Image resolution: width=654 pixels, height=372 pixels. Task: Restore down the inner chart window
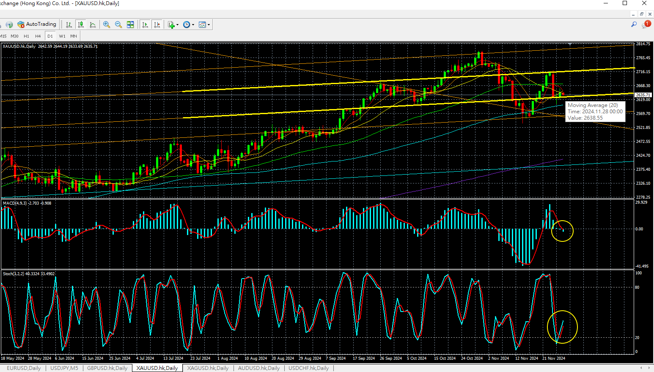pos(641,14)
